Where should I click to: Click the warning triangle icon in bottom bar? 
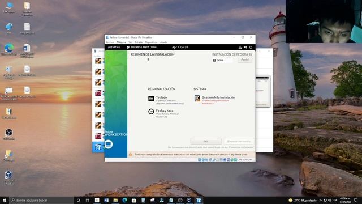130,154
